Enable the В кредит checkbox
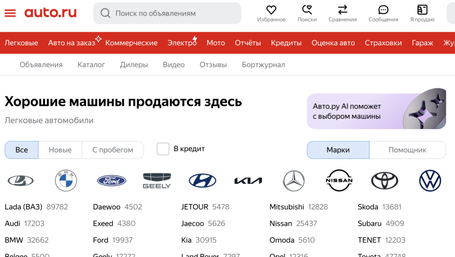This screenshot has height=257, width=455. click(163, 149)
